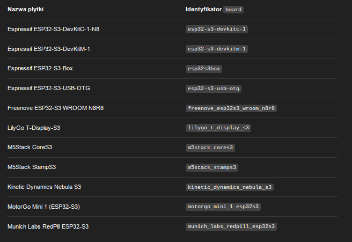Select the motorgo_mini_1_esp32s3 code

tap(223, 207)
